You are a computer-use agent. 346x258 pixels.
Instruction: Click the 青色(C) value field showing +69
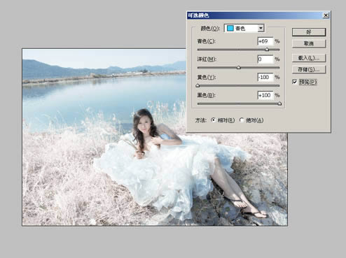coord(265,41)
